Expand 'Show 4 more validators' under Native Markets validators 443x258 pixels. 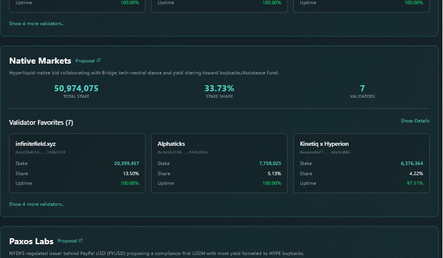click(37, 204)
